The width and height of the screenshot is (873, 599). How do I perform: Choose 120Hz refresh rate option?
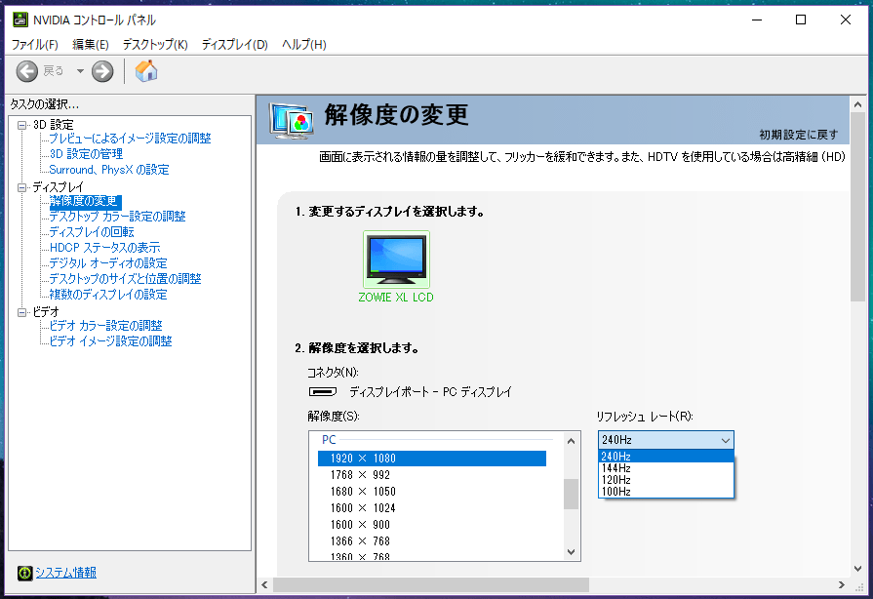click(616, 480)
